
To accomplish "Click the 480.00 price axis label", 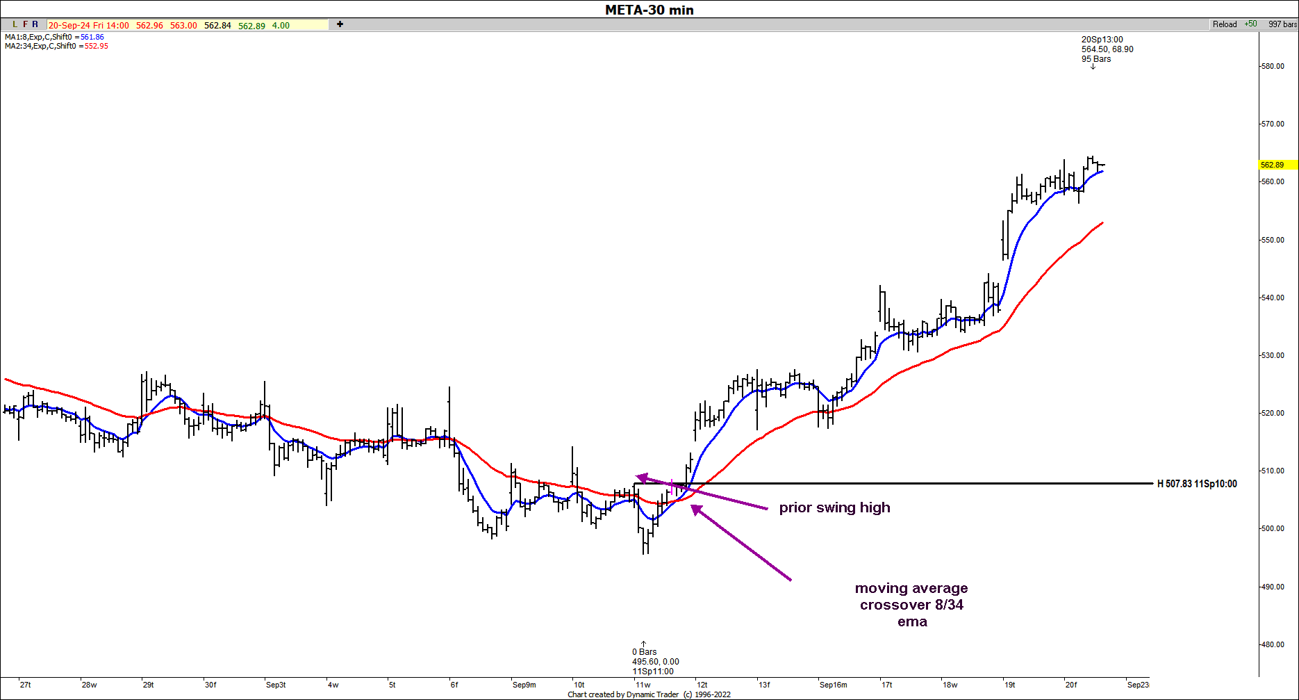I will (1273, 644).
